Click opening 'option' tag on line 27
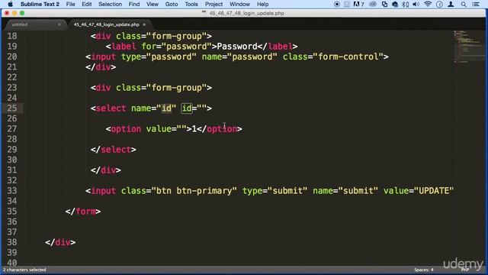The image size is (488, 275). (x=126, y=129)
